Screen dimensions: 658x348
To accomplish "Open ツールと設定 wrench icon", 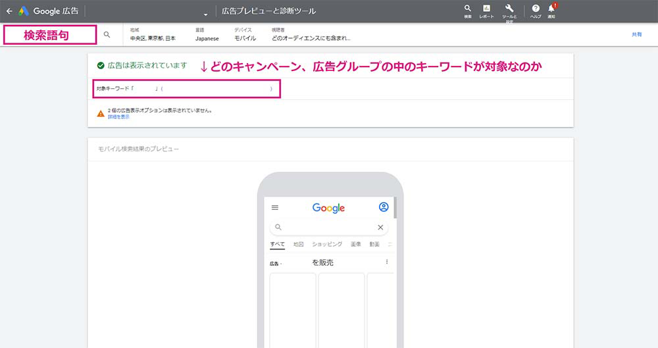I will pyautogui.click(x=509, y=12).
